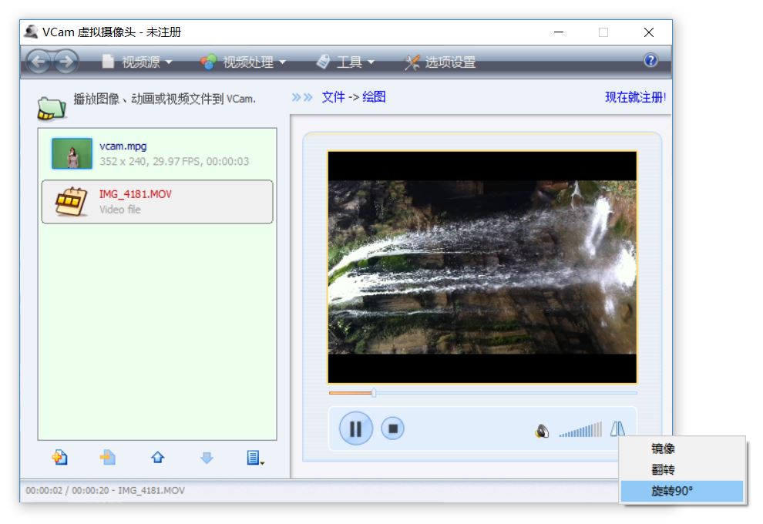Expand the 视频处理 dropdown menu

[244, 62]
